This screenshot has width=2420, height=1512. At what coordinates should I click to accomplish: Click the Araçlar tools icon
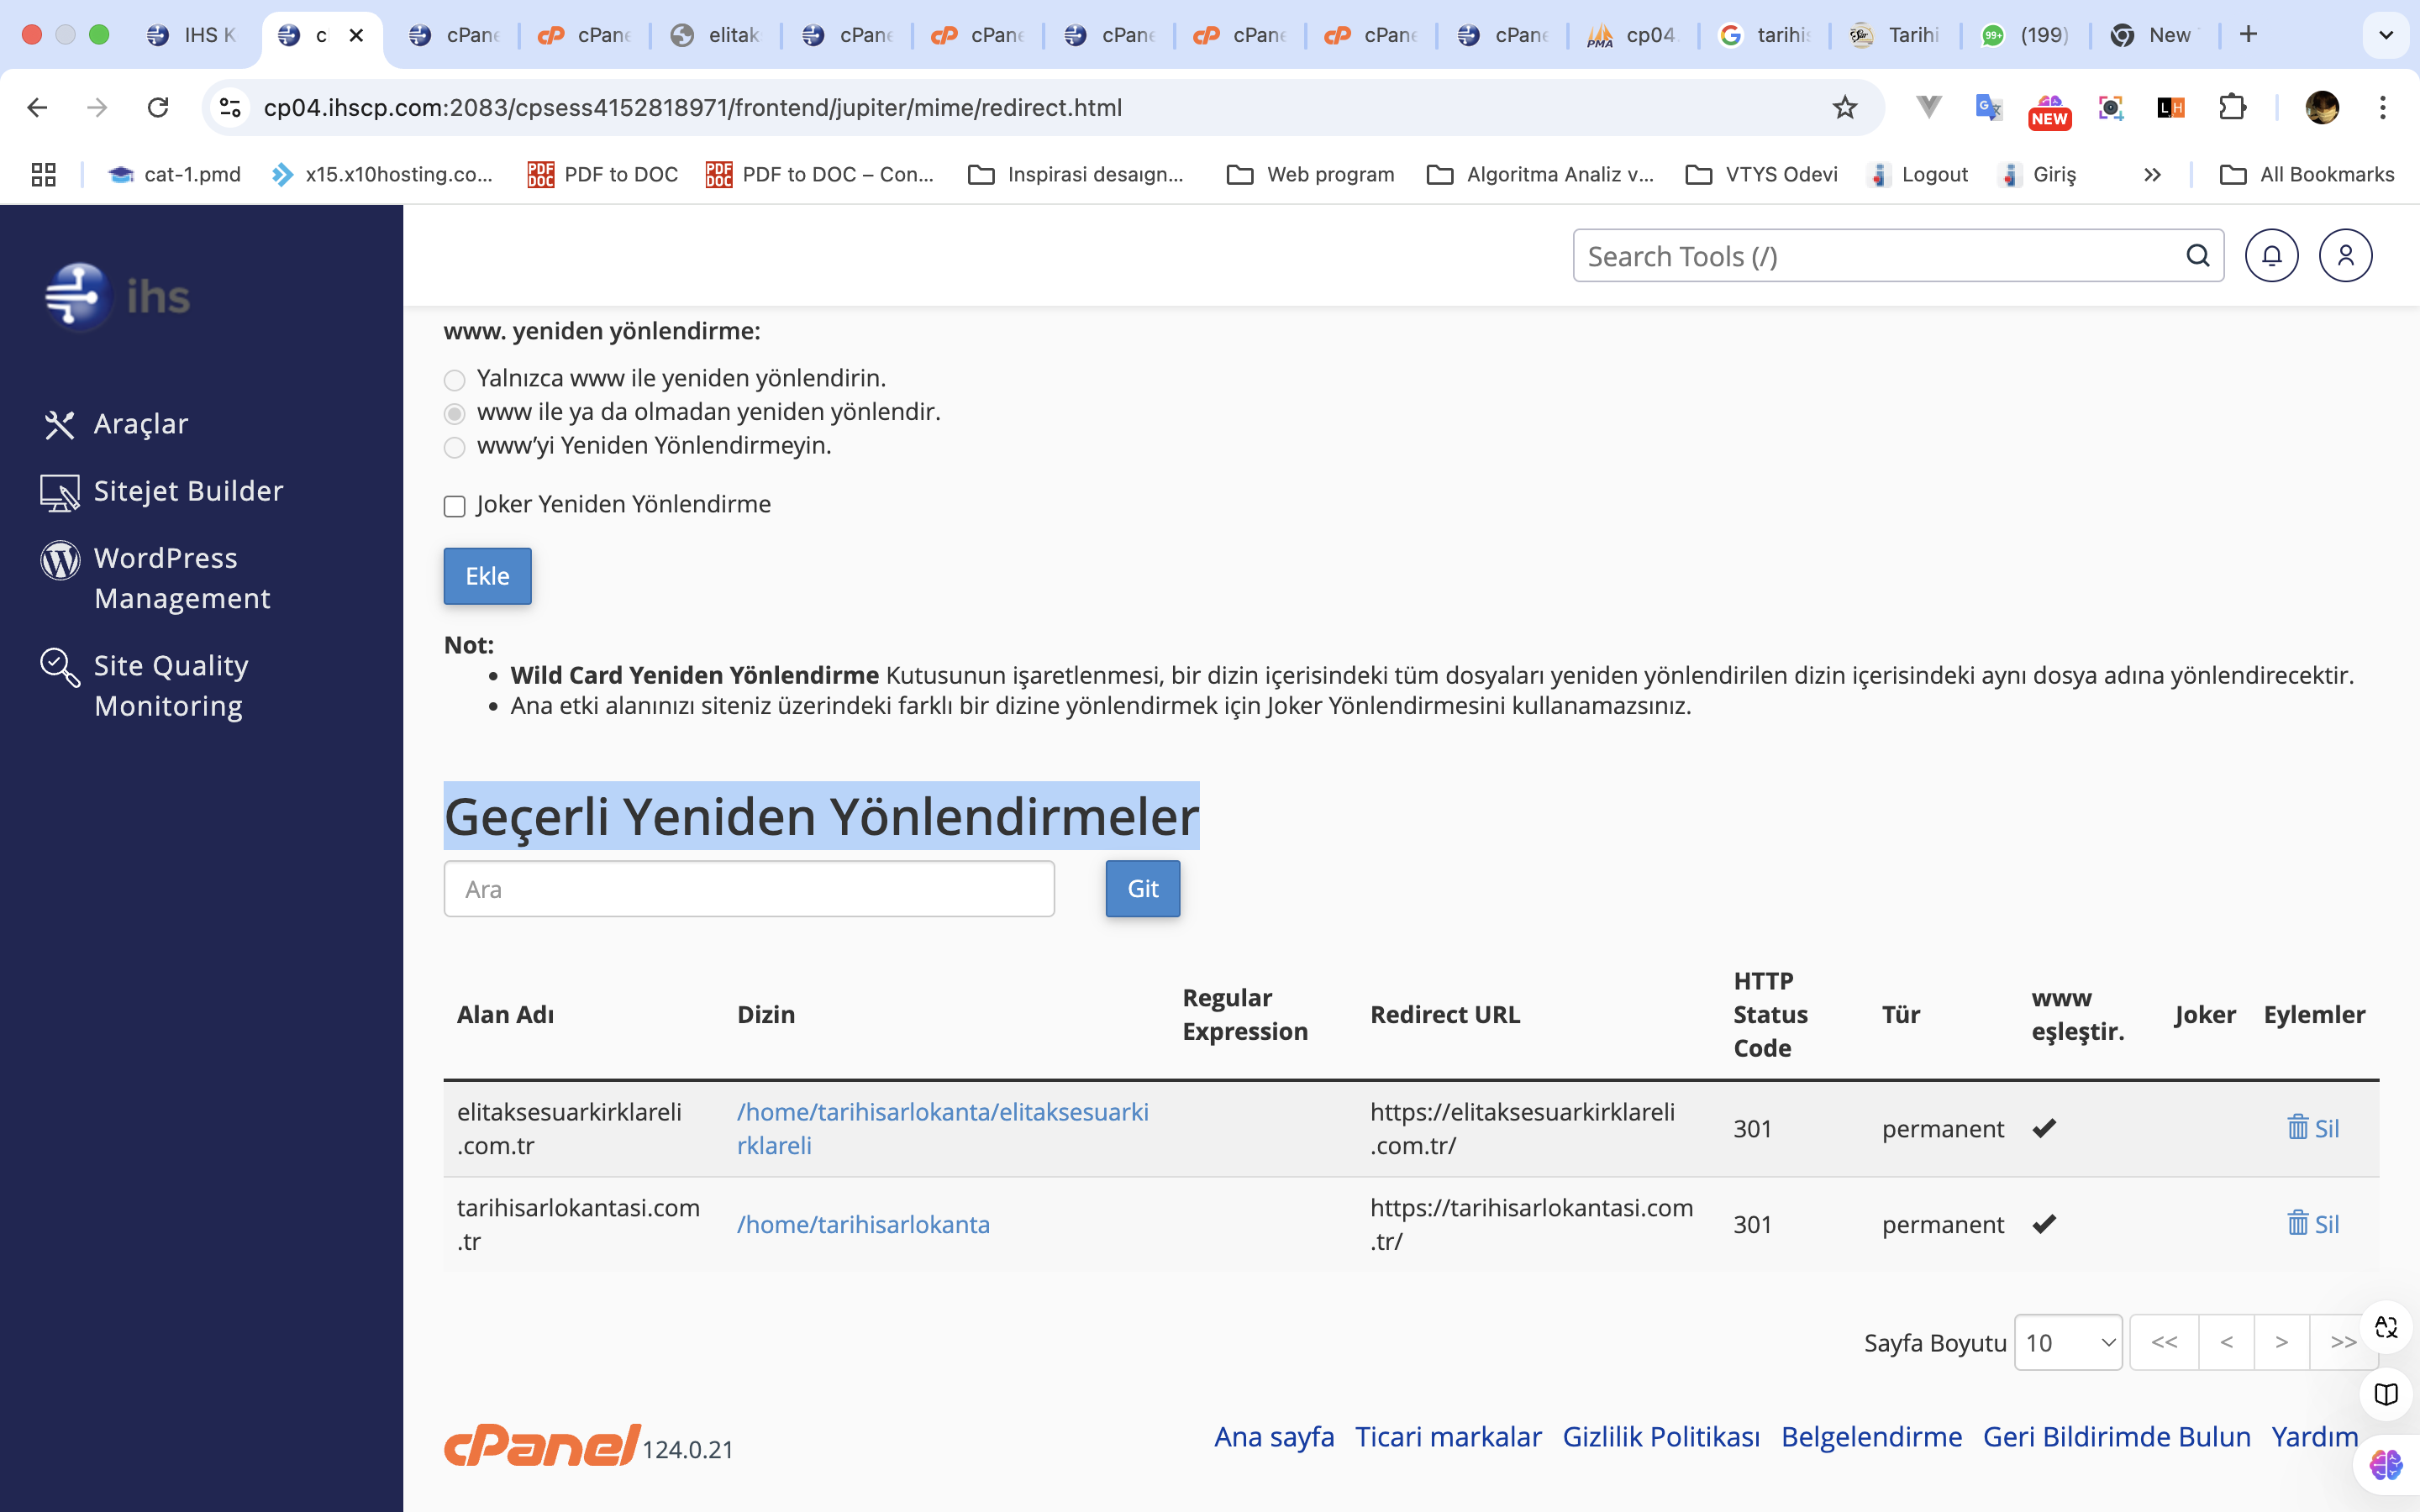point(59,424)
